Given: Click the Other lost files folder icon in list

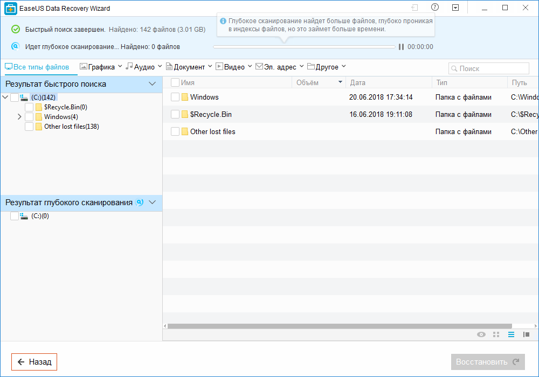Looking at the screenshot, I should pos(184,131).
